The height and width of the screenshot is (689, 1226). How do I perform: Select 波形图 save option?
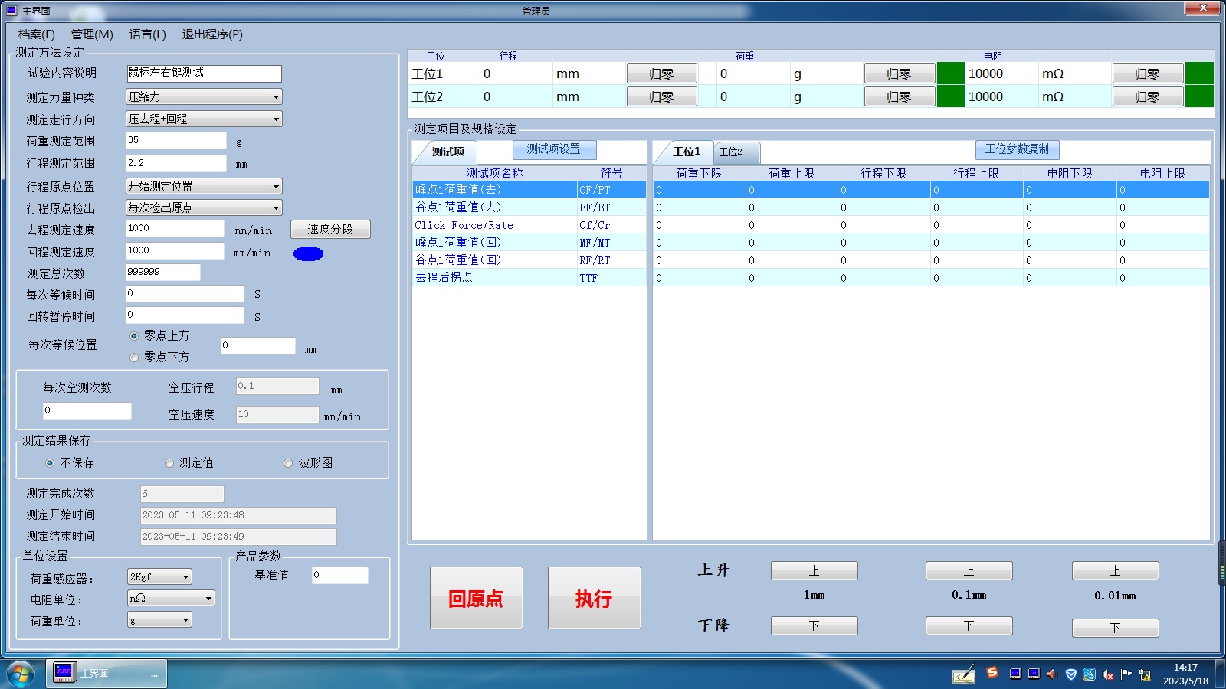pyautogui.click(x=288, y=463)
